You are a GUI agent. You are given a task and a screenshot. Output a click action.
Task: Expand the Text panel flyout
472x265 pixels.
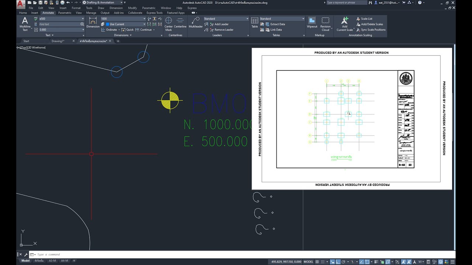point(49,35)
